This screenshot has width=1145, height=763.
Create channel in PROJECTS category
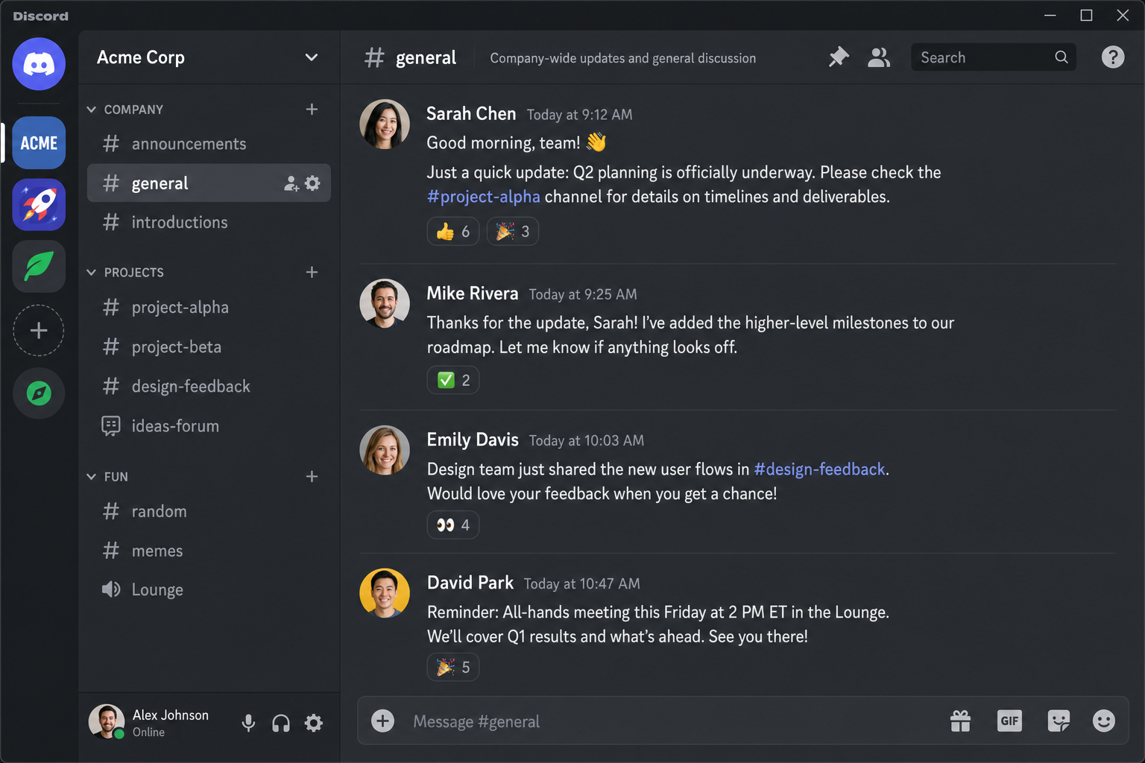coord(312,273)
